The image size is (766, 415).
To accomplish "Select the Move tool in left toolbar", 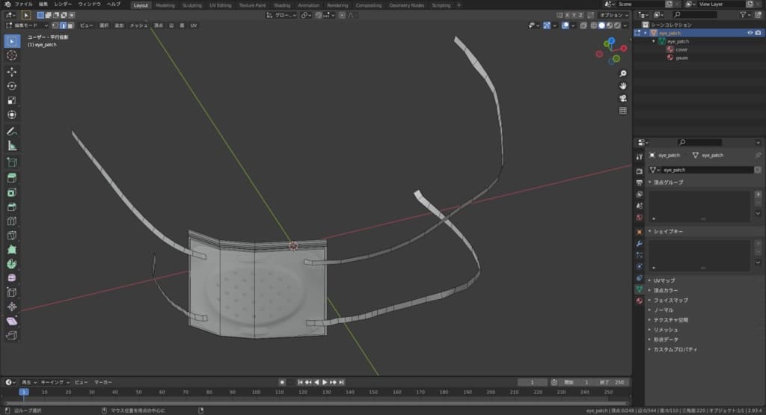I will click(12, 72).
